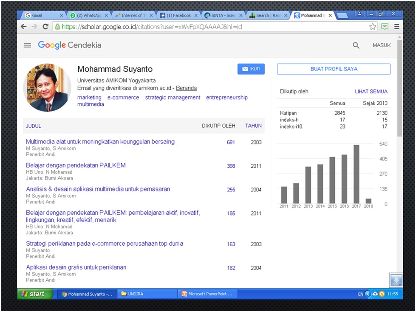Switch to the SINTA tab
416x312 pixels.
click(x=224, y=15)
